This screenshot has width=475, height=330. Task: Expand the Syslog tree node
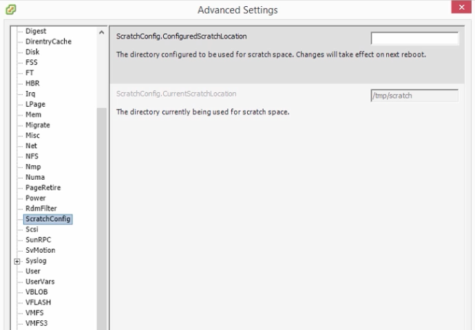[17, 261]
